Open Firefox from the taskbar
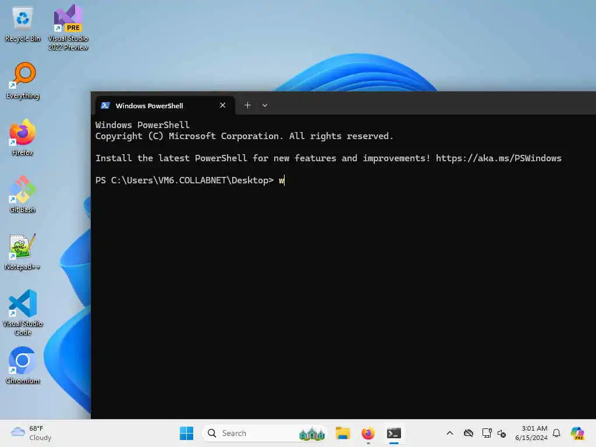 368,433
